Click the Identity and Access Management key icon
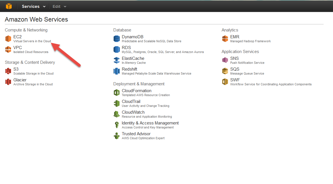 pos(117,124)
